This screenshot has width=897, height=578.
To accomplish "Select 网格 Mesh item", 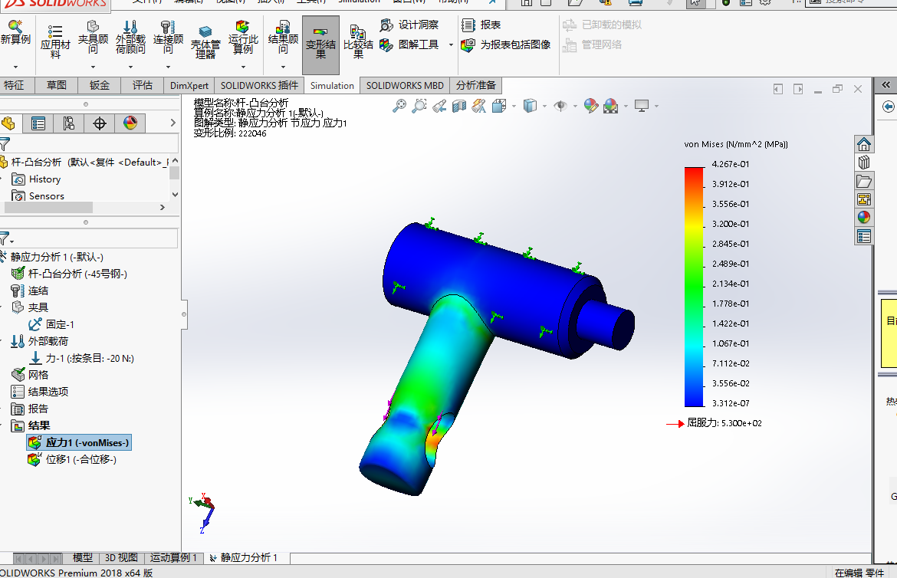I will (x=30, y=375).
